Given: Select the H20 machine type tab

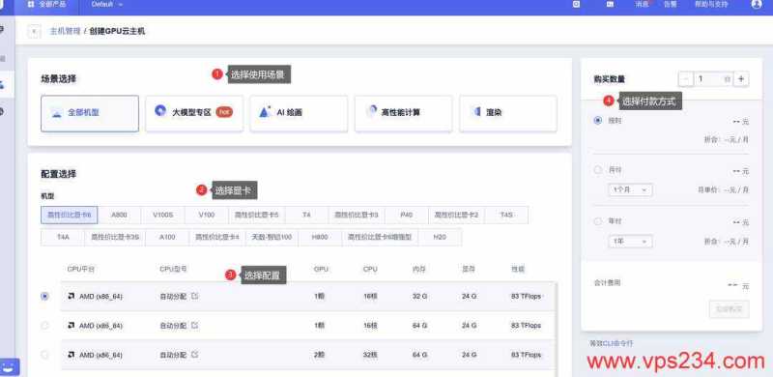Looking at the screenshot, I should point(440,237).
